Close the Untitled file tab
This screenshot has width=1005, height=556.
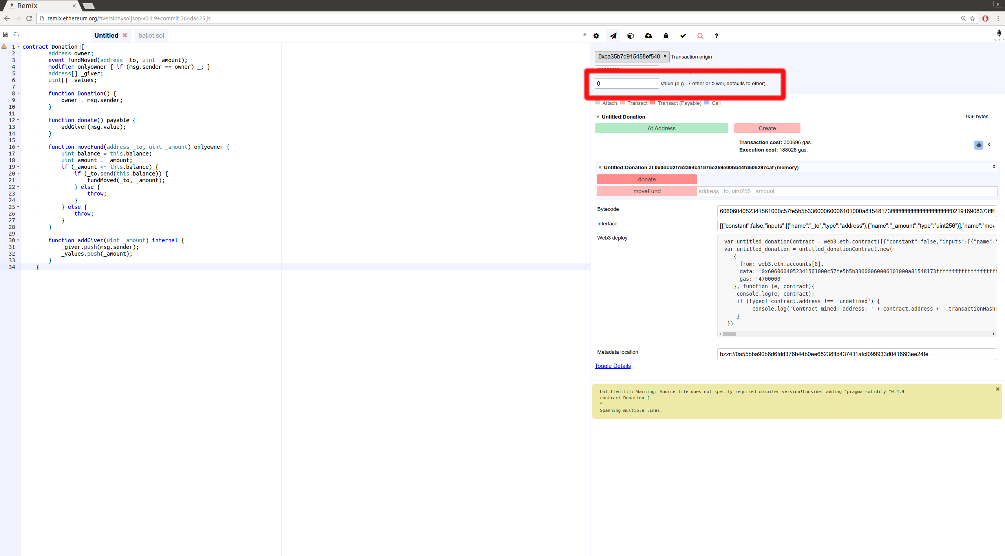125,35
